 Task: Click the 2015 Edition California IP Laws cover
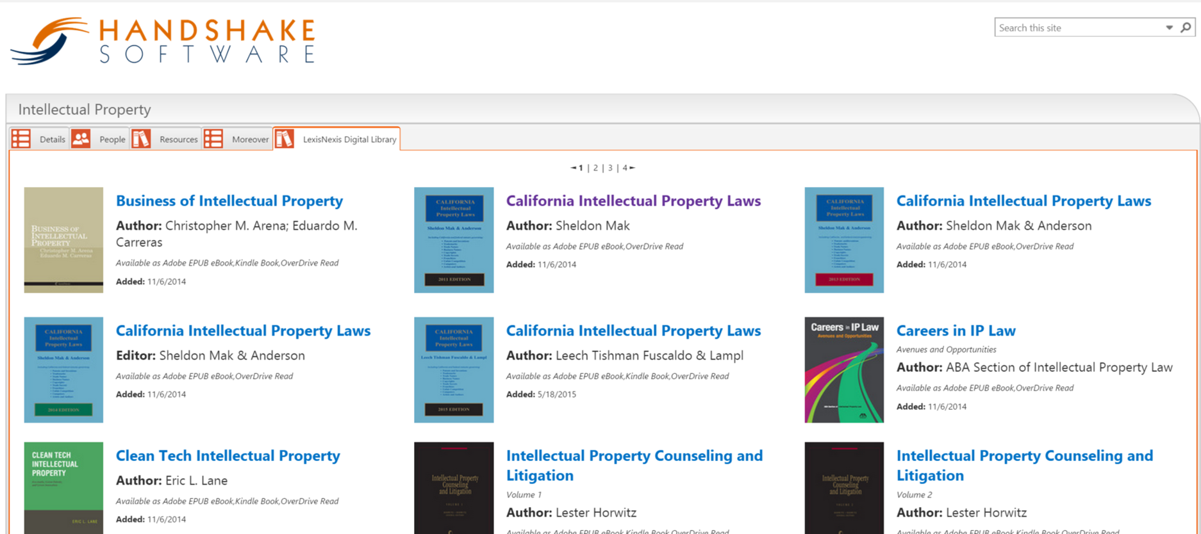click(454, 370)
